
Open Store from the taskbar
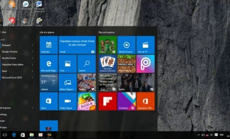click(x=23, y=135)
